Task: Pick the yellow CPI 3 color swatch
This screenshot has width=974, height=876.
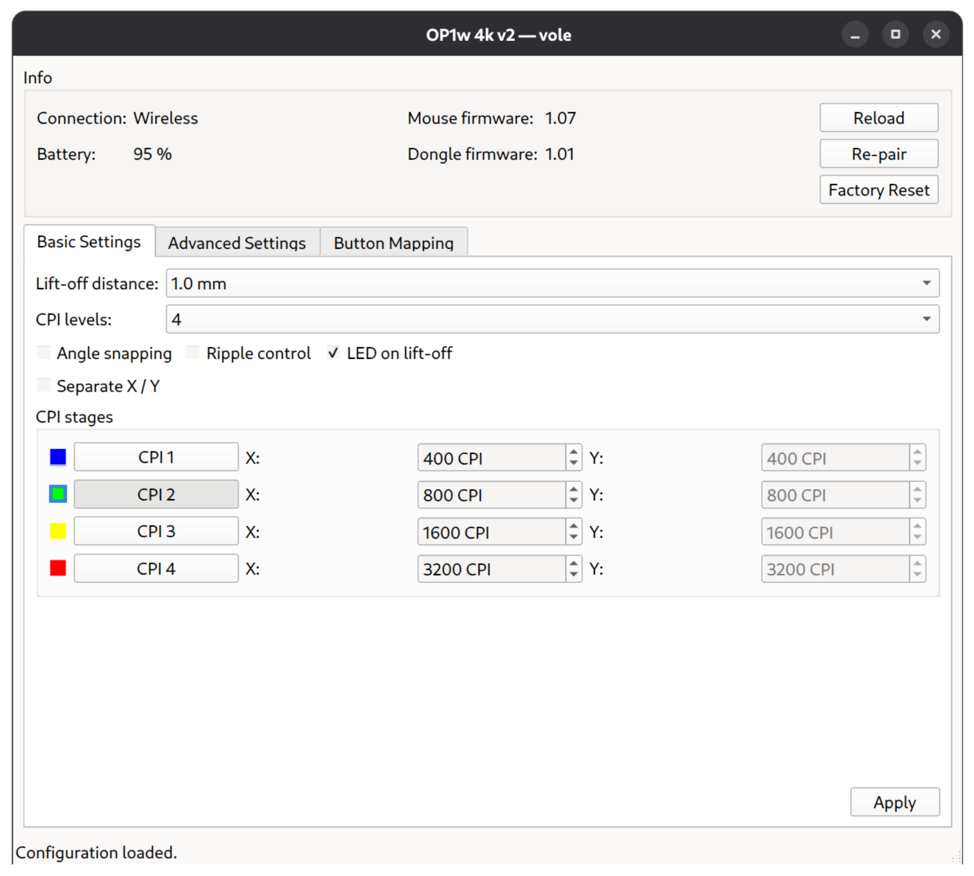Action: pos(58,531)
